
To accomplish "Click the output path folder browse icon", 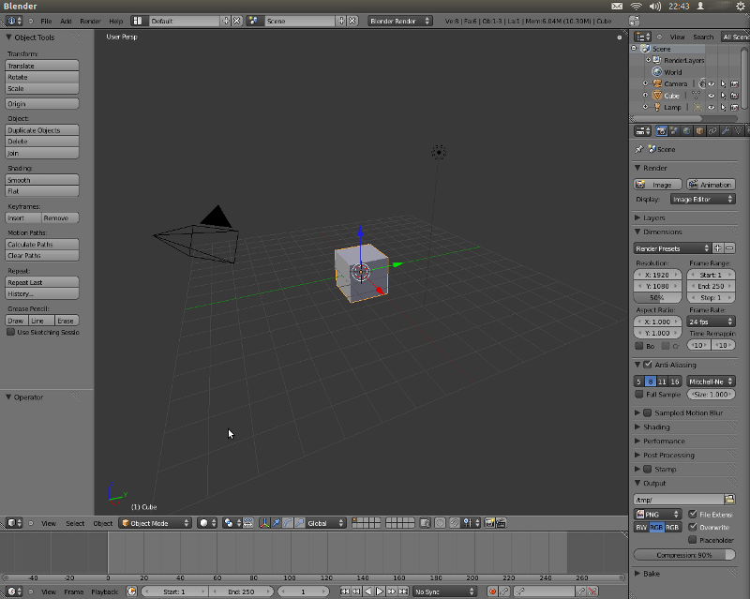I will (x=729, y=500).
